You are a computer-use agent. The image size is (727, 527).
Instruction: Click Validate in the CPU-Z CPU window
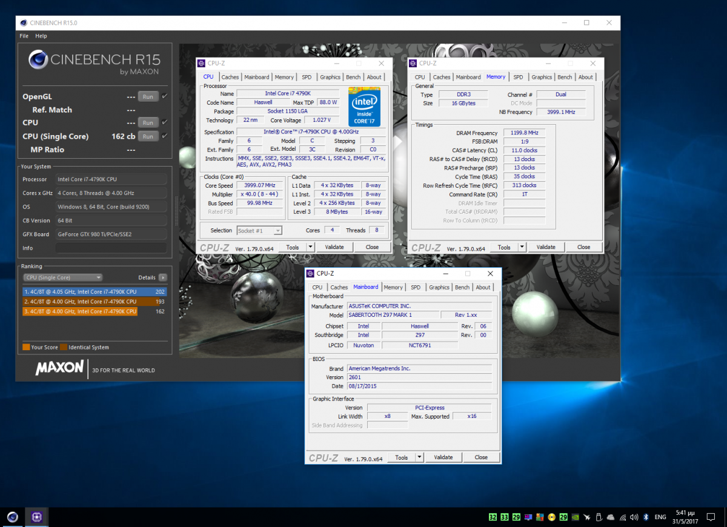[334, 247]
